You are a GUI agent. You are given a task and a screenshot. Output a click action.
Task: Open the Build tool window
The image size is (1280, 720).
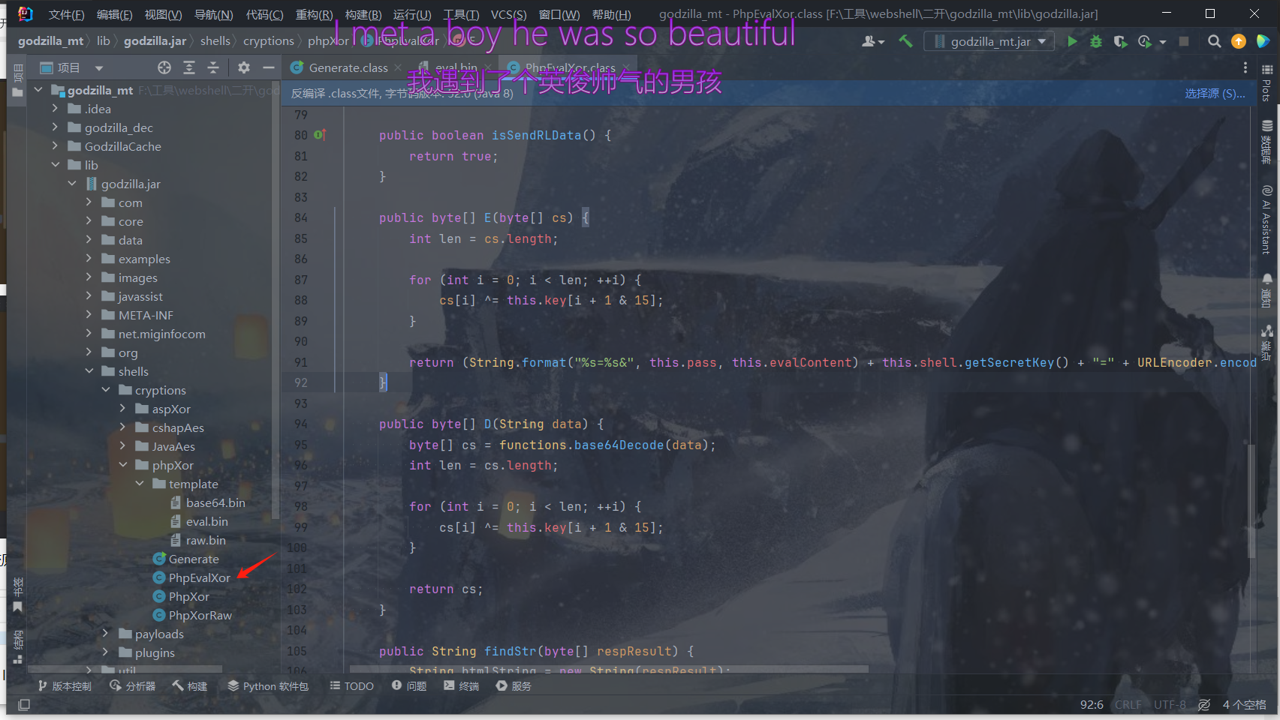[190, 686]
